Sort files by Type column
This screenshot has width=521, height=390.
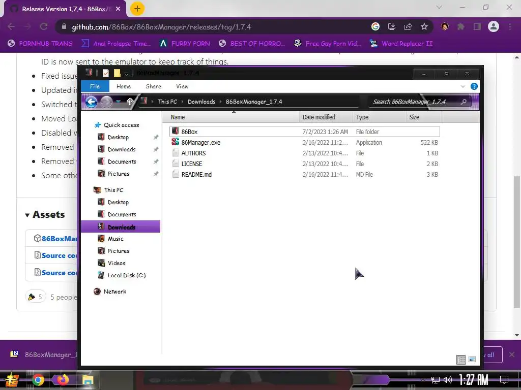click(x=379, y=117)
